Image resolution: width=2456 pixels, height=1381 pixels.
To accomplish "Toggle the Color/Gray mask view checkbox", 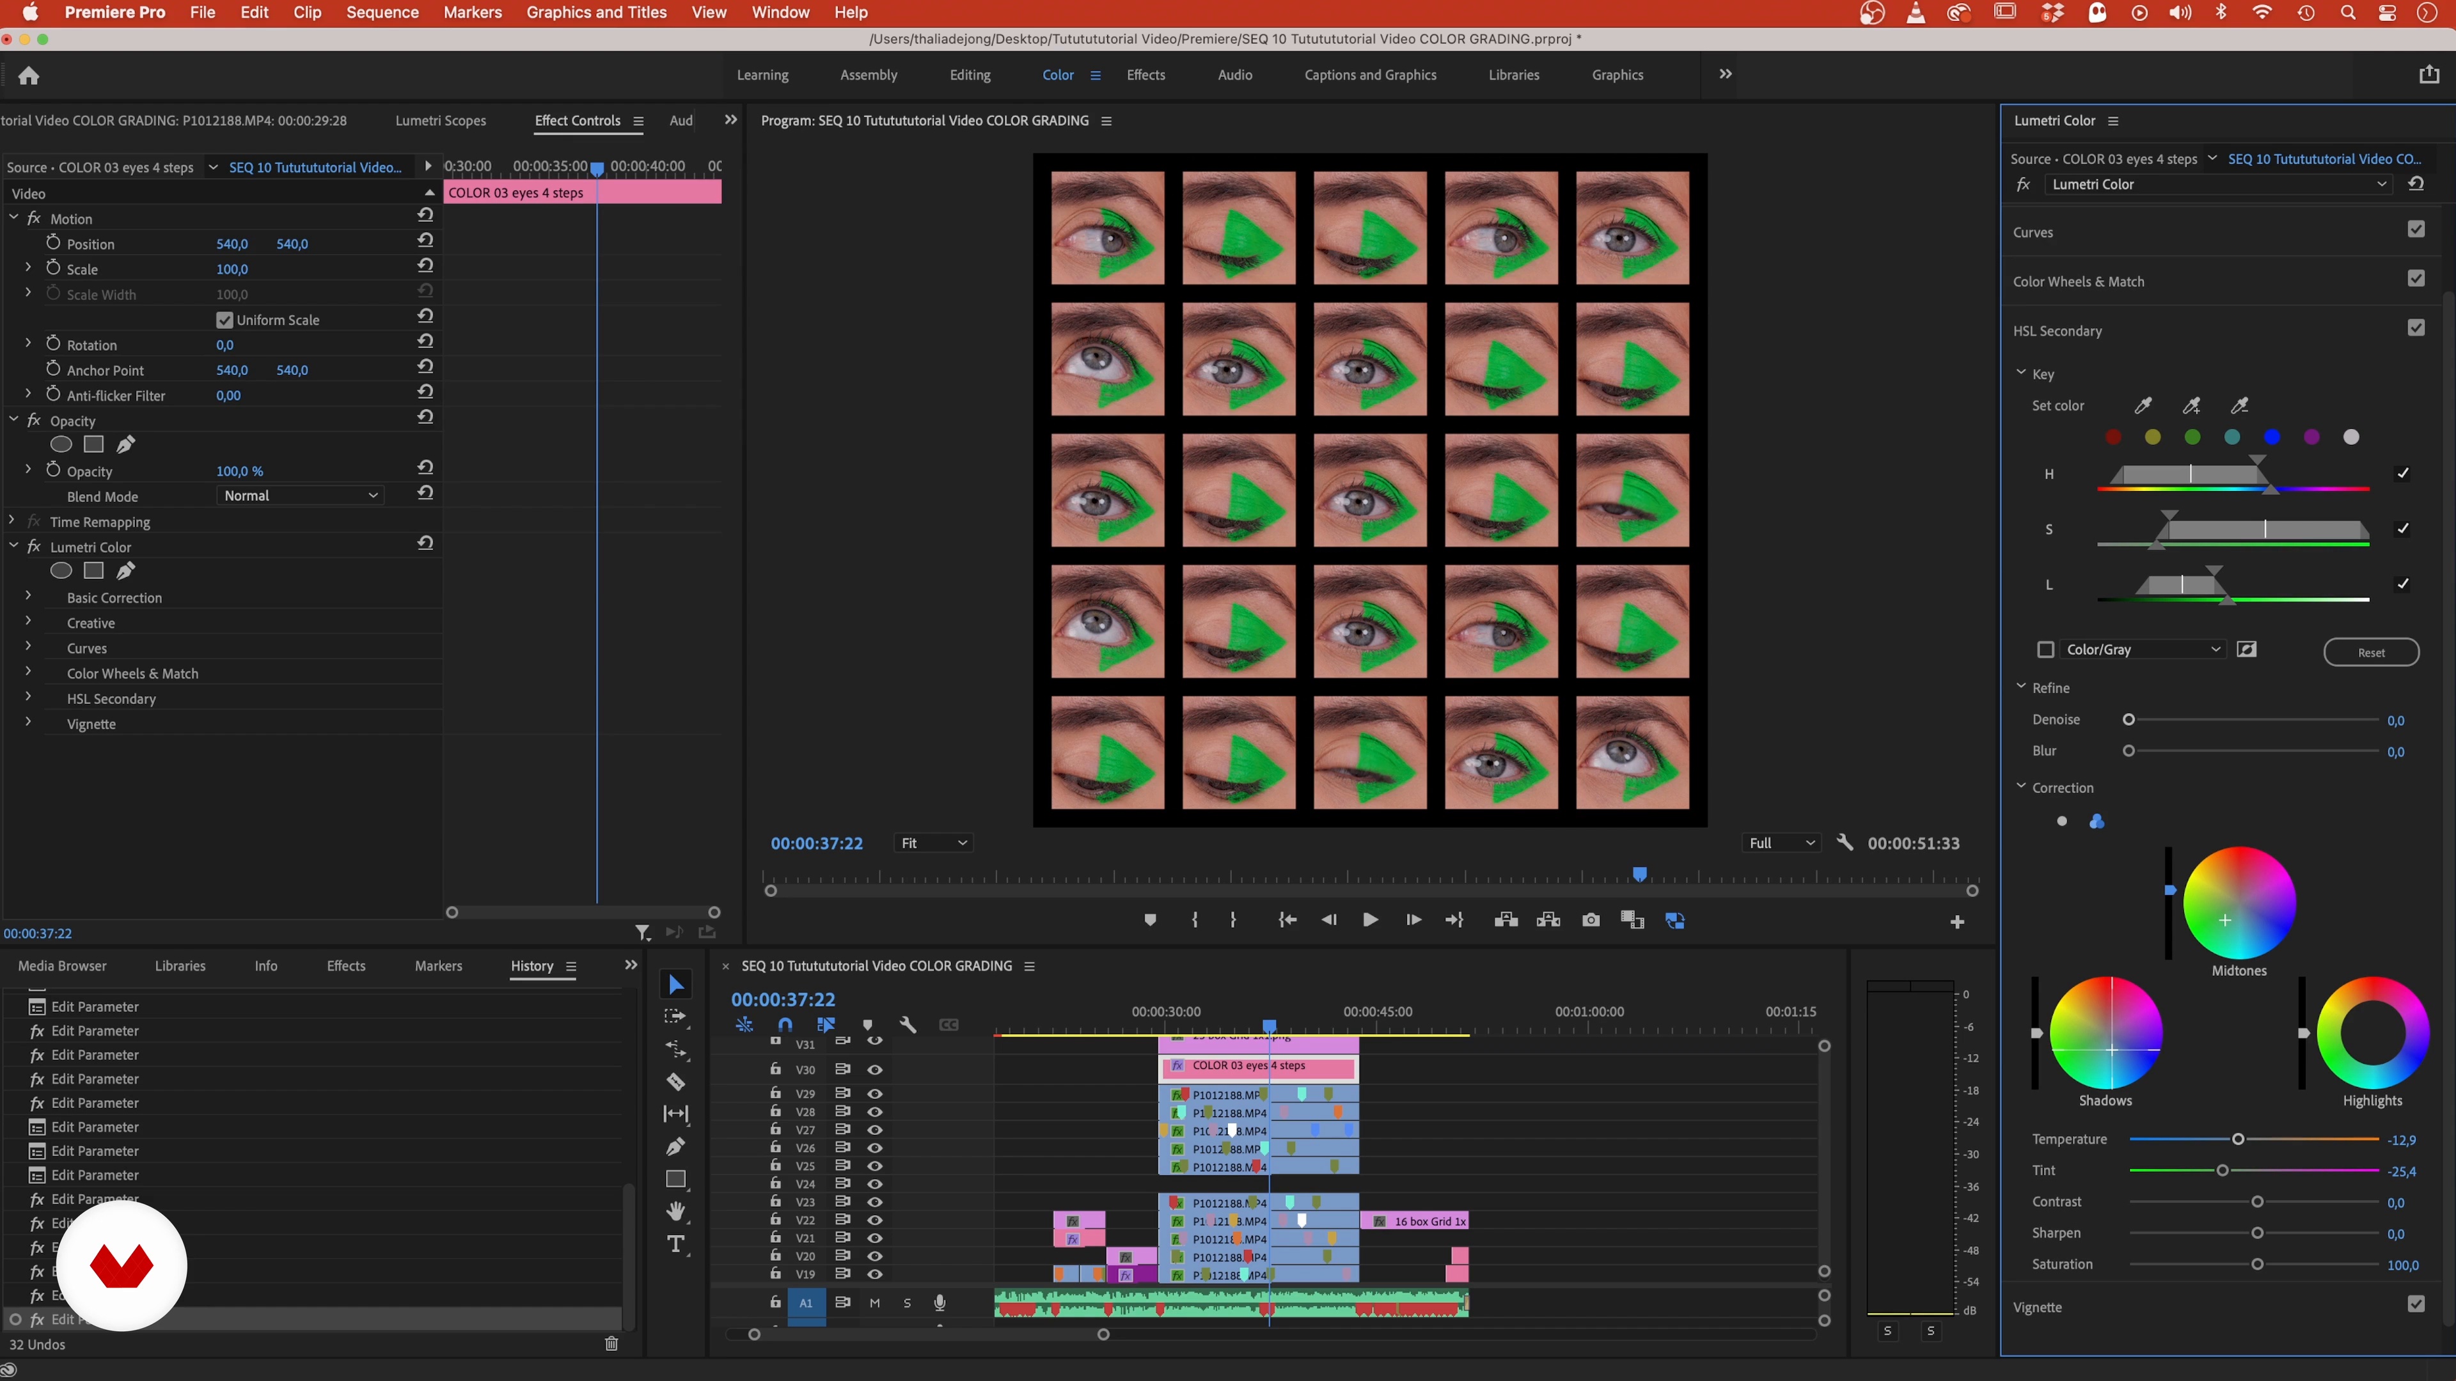I will (2045, 650).
